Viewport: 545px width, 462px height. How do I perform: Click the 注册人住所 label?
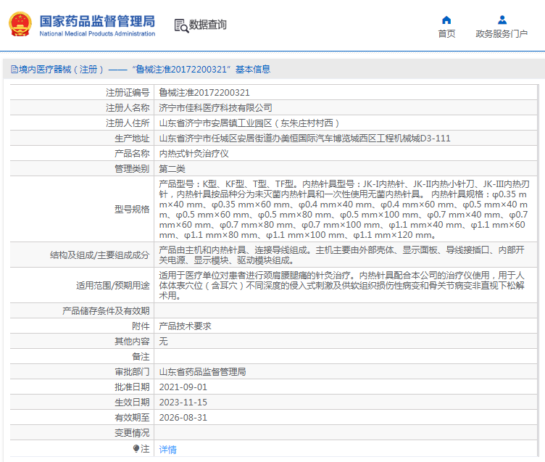pyautogui.click(x=128, y=123)
